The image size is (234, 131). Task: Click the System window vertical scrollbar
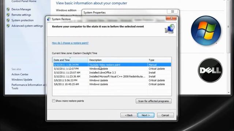(228, 27)
